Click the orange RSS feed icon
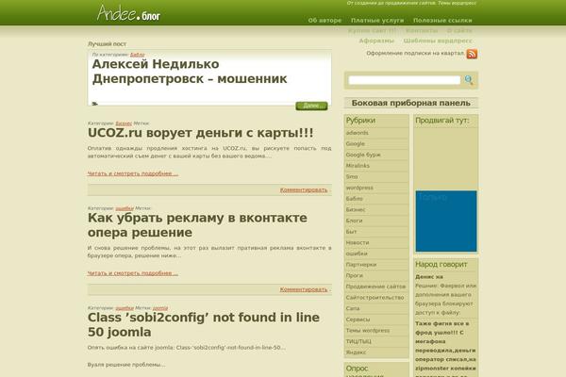Screen dimensions: 566x377 pyautogui.click(x=472, y=54)
